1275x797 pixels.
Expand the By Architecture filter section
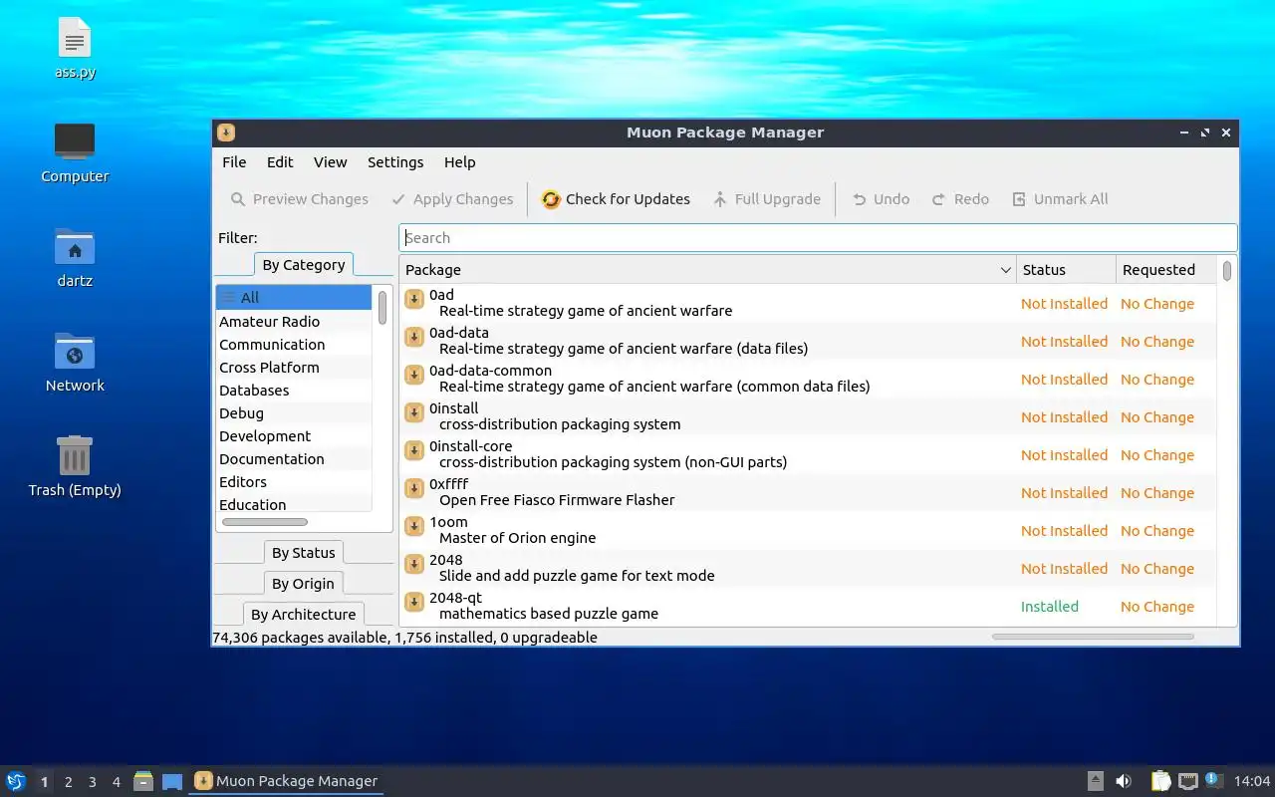[304, 615]
